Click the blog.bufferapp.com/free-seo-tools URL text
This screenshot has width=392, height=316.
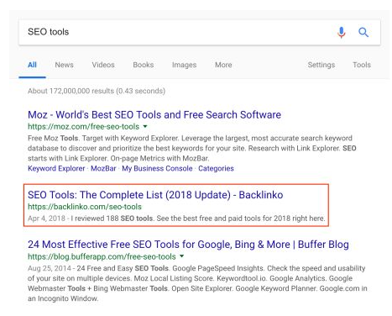tap(102, 256)
